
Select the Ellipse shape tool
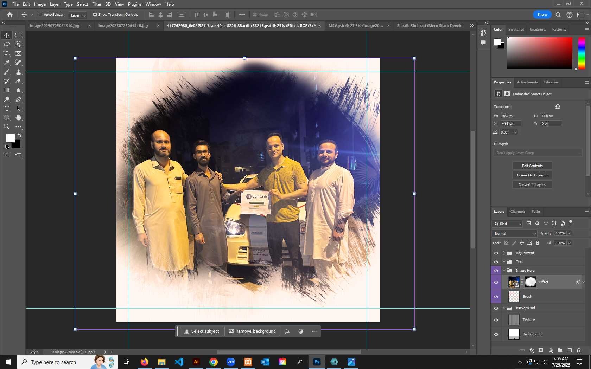(7, 118)
